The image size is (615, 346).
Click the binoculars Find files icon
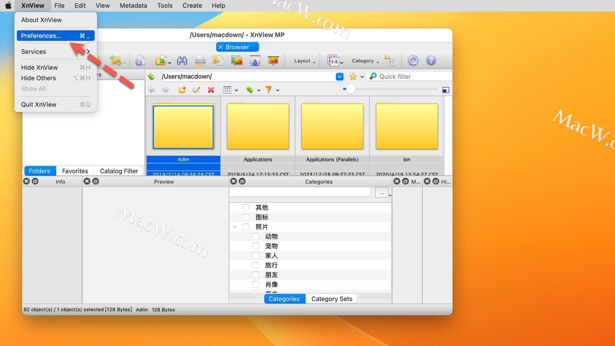182,61
